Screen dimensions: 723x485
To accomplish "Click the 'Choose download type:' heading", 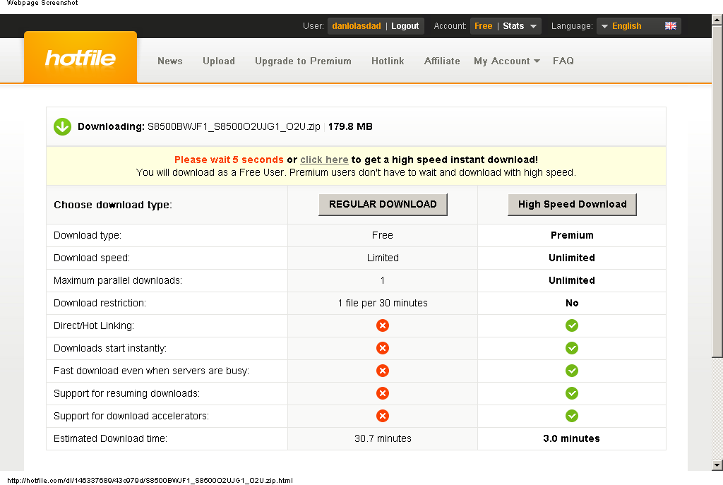I will 113,205.
